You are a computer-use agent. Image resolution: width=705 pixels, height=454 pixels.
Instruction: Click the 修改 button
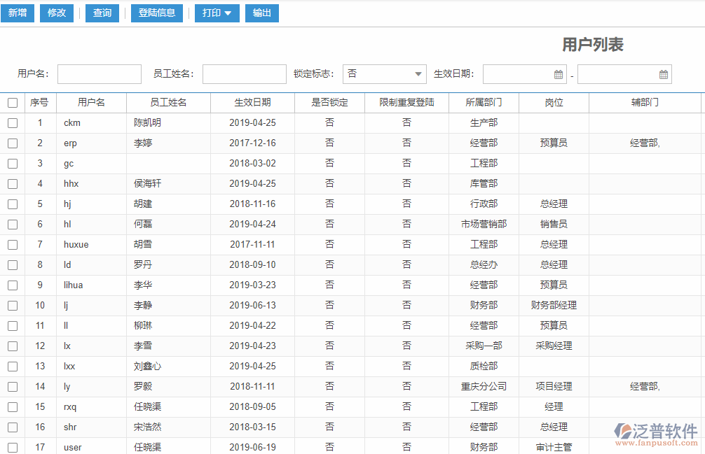click(x=56, y=13)
